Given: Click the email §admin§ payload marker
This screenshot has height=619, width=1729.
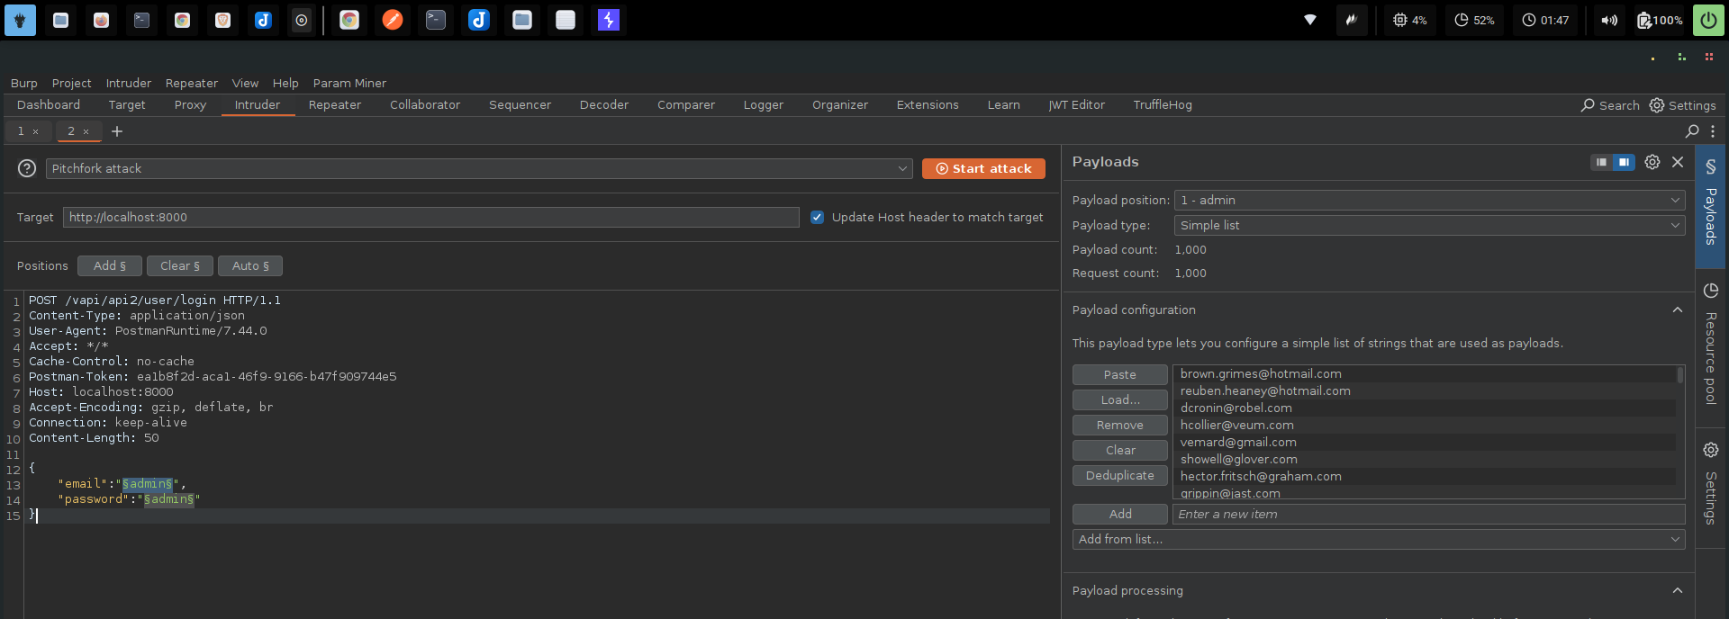Looking at the screenshot, I should click(x=147, y=484).
